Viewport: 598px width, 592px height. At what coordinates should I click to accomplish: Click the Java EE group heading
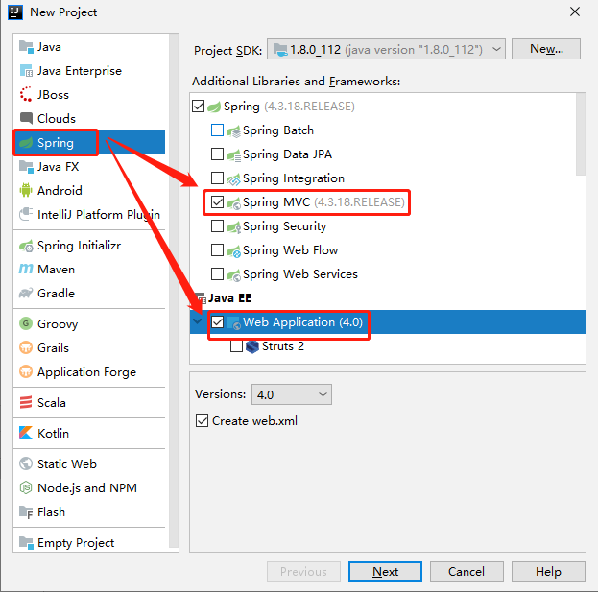click(x=230, y=298)
